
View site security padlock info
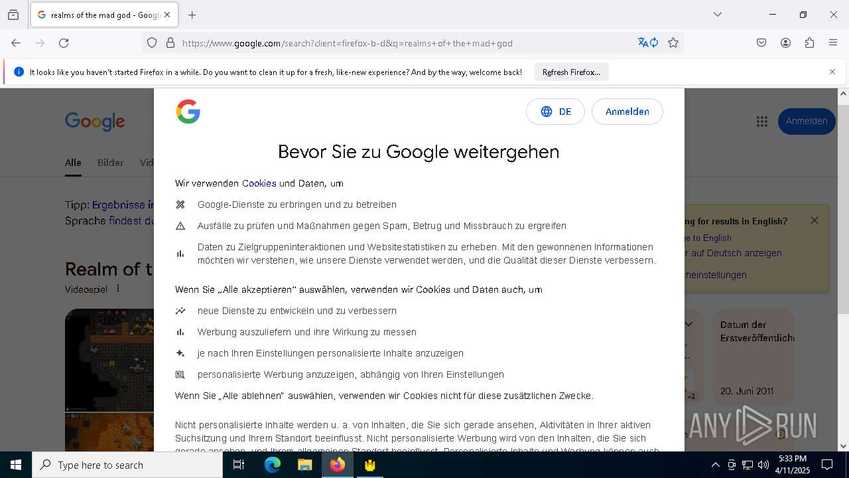point(170,43)
